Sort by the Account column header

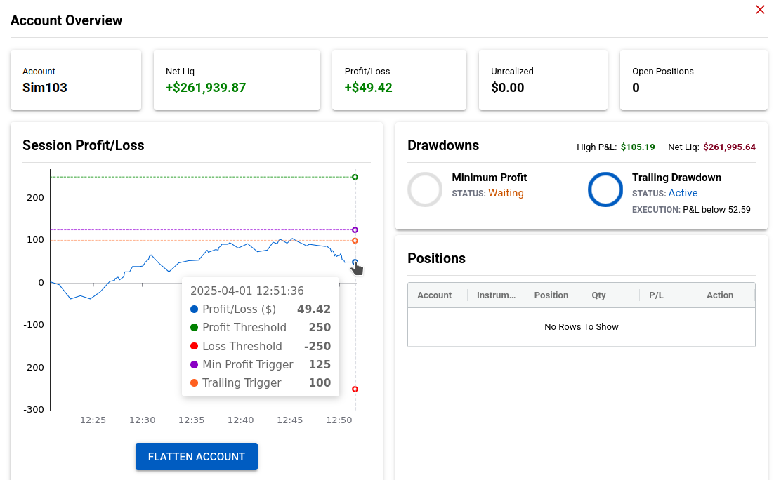pyautogui.click(x=435, y=295)
